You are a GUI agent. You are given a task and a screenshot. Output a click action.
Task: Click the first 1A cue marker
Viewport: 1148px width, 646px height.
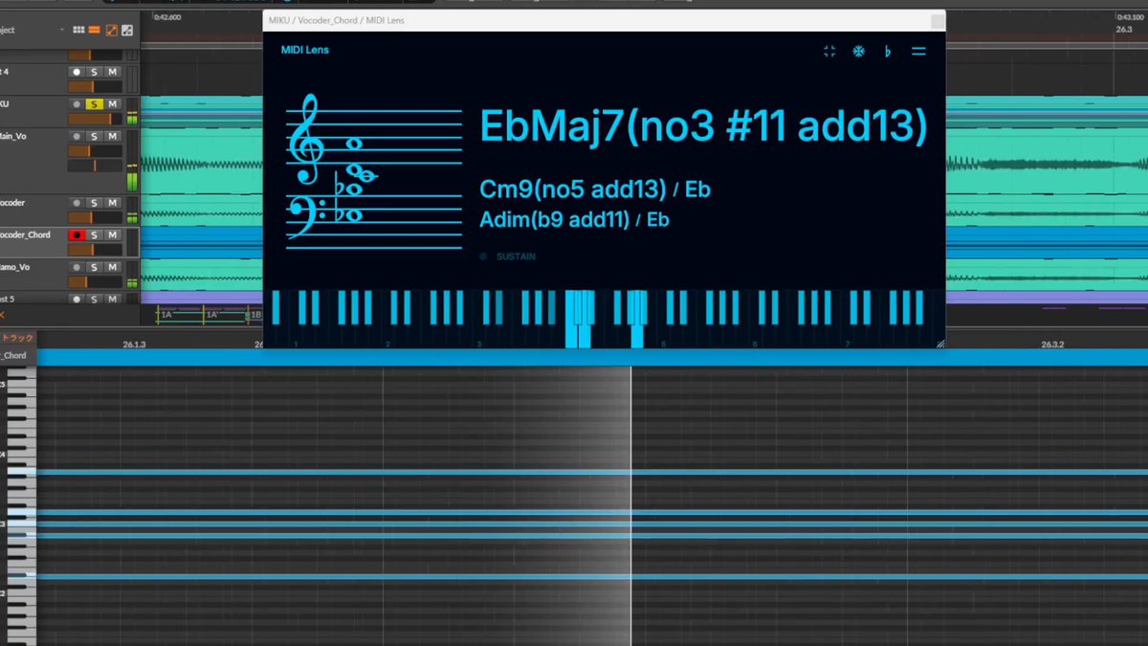166,314
